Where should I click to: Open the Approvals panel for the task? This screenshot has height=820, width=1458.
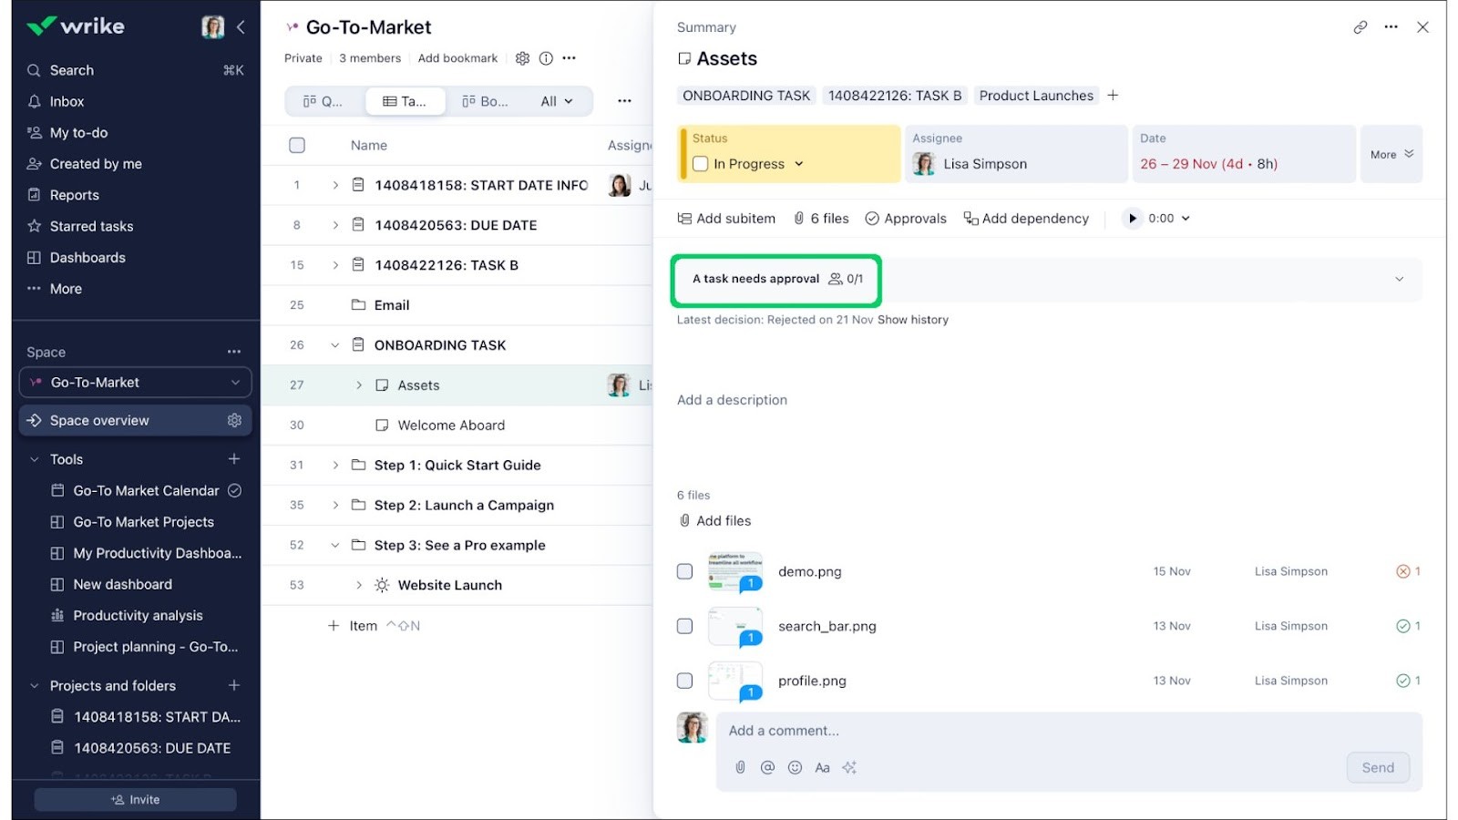(905, 218)
